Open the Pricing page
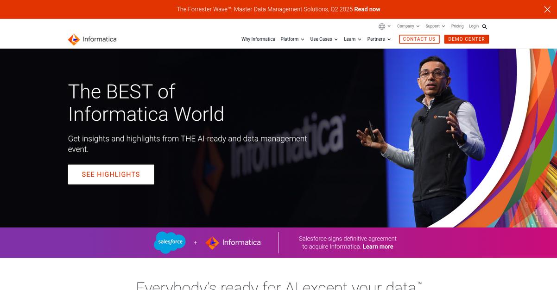The image size is (557, 290). click(457, 26)
